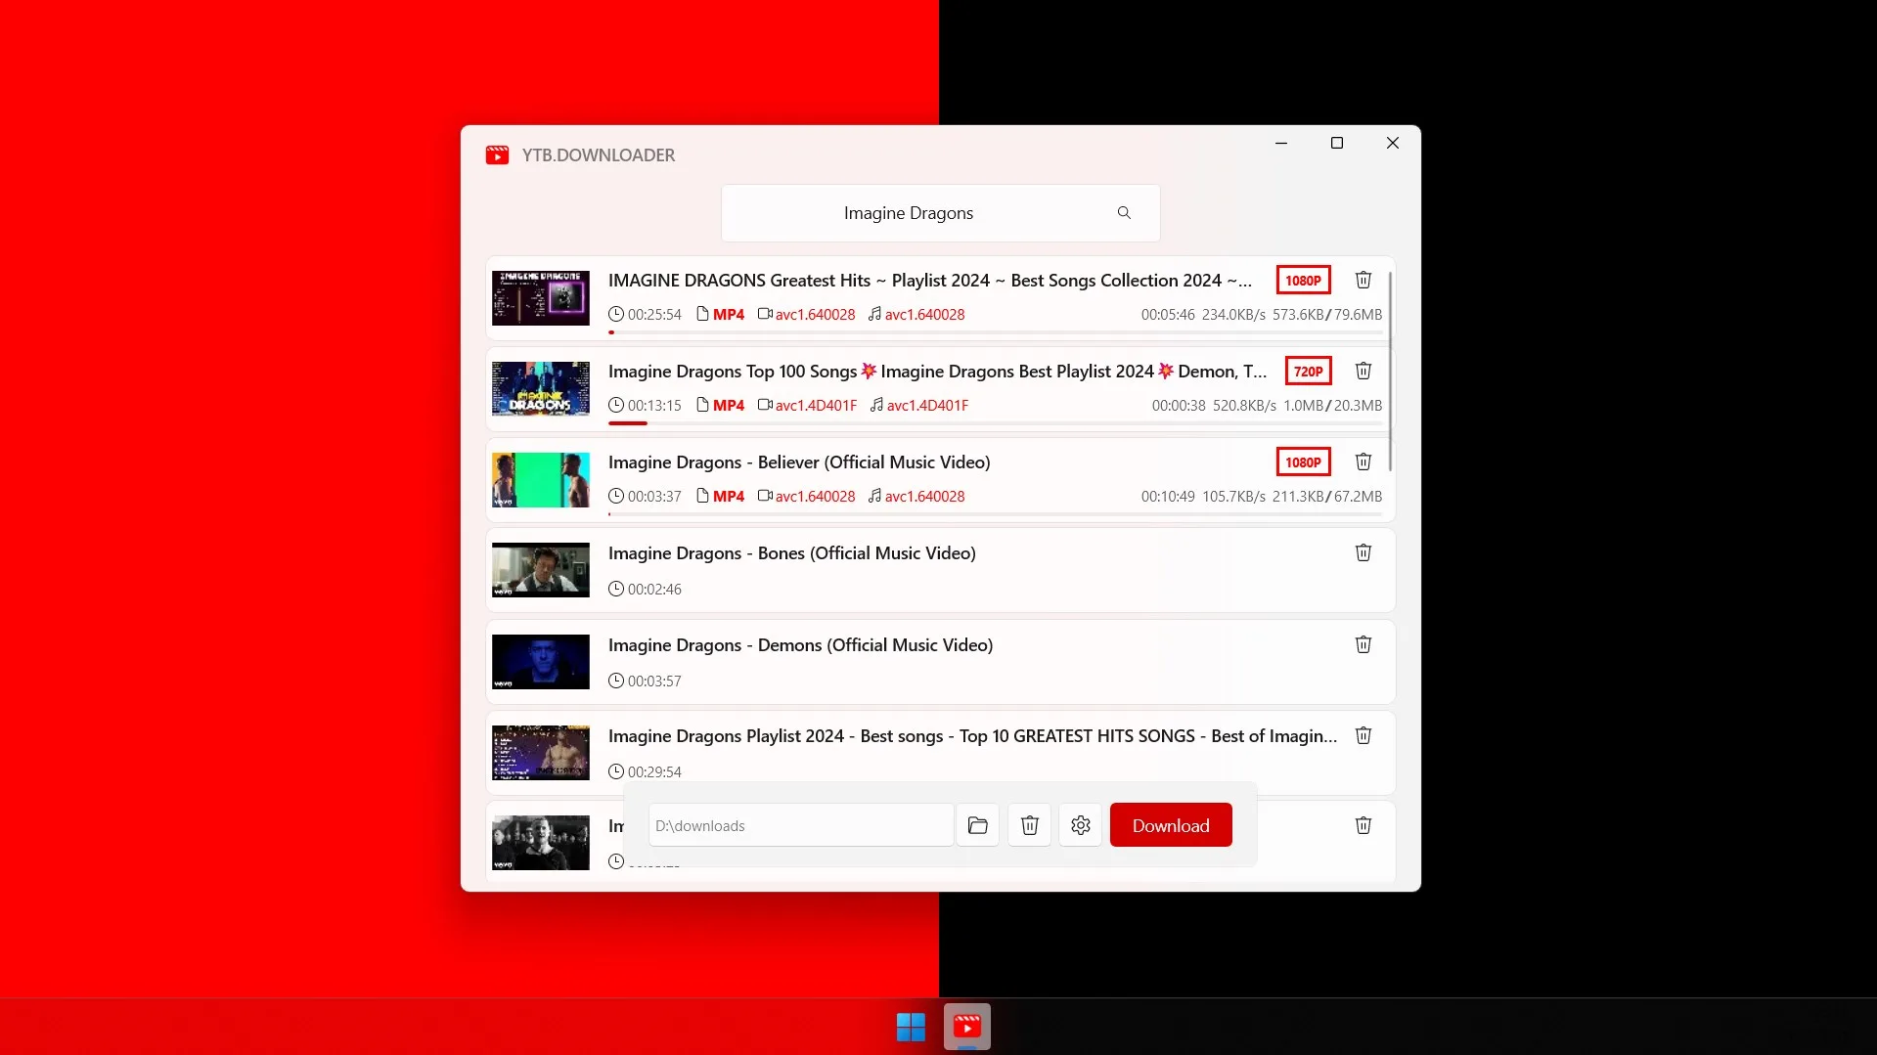
Task: Click the Believer (Official Music Video) title
Action: click(x=799, y=462)
